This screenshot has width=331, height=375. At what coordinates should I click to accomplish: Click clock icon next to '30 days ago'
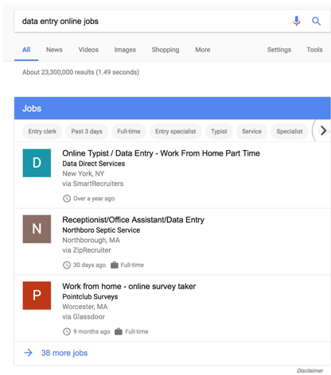coord(67,265)
